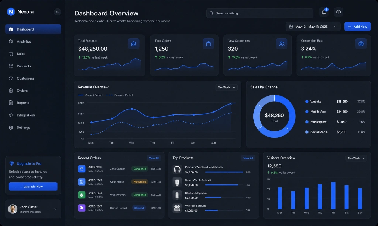Click the Social Media channel color dot
Image resolution: width=378 pixels, height=226 pixels.
coord(307,132)
